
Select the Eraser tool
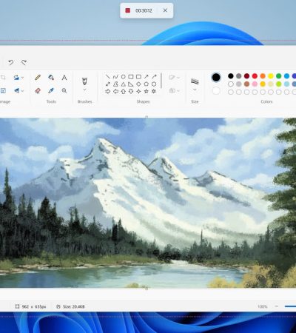[38, 91]
